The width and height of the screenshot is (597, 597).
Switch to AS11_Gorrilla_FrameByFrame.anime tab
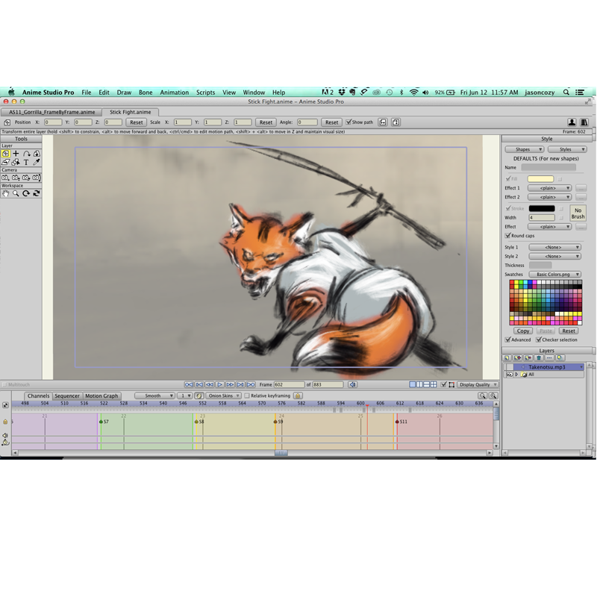pyautogui.click(x=51, y=112)
